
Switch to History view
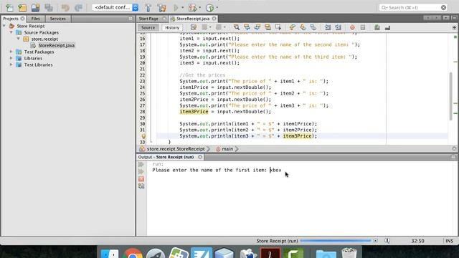click(x=172, y=27)
